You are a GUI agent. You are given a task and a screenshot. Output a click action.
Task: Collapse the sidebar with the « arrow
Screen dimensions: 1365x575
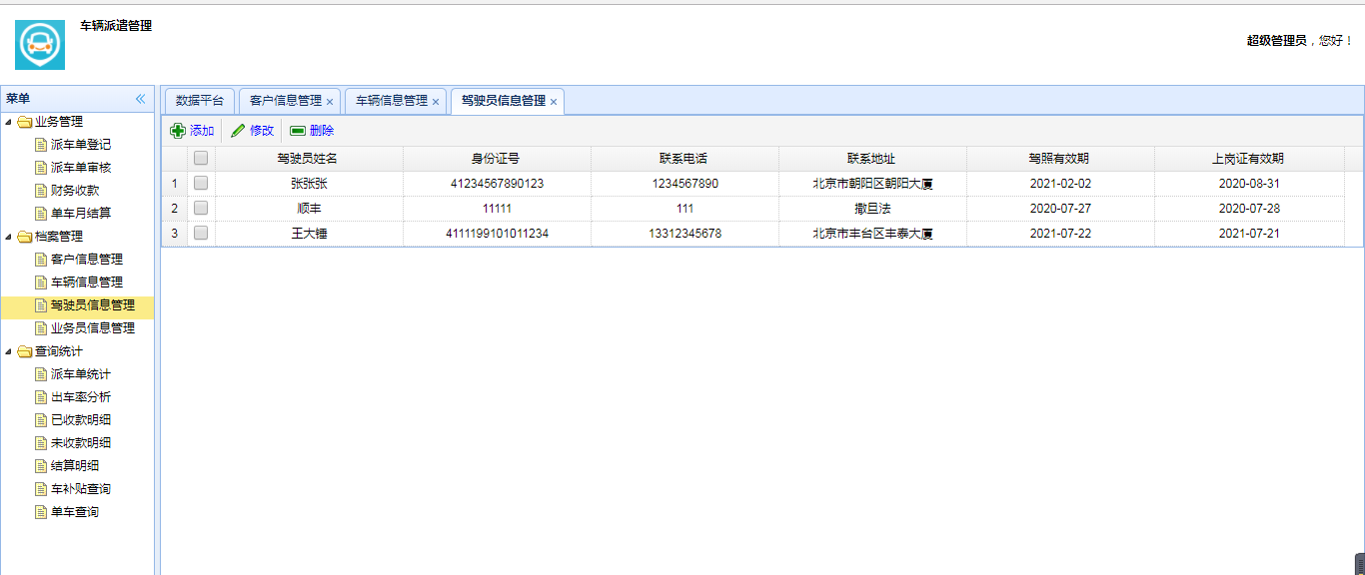pos(143,98)
